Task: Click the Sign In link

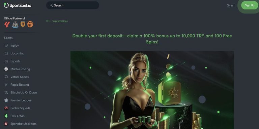Action: [231, 5]
